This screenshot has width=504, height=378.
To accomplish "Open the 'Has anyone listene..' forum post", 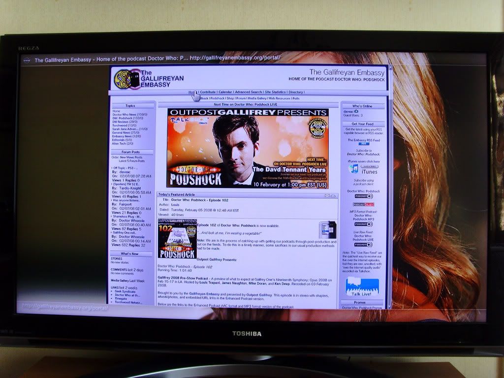I will (127, 200).
